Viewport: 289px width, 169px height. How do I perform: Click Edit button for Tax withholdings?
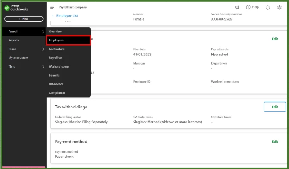coord(275,107)
